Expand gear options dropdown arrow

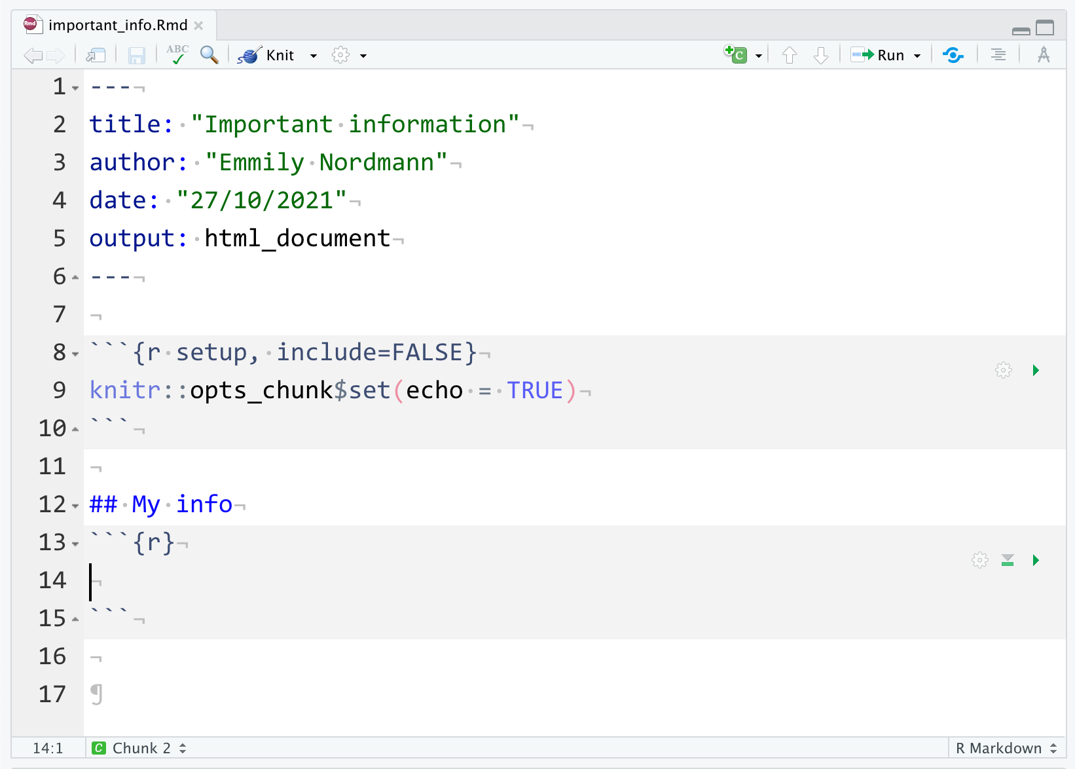click(x=363, y=56)
